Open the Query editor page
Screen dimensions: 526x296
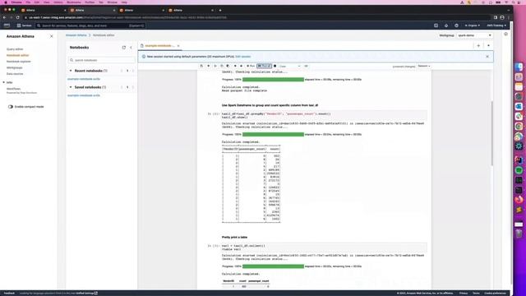click(15, 49)
